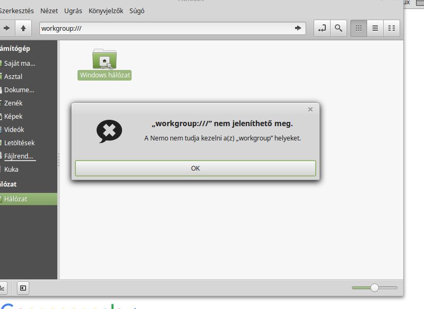Select Hálózat in sidebar
The height and width of the screenshot is (309, 424).
pyautogui.click(x=29, y=199)
